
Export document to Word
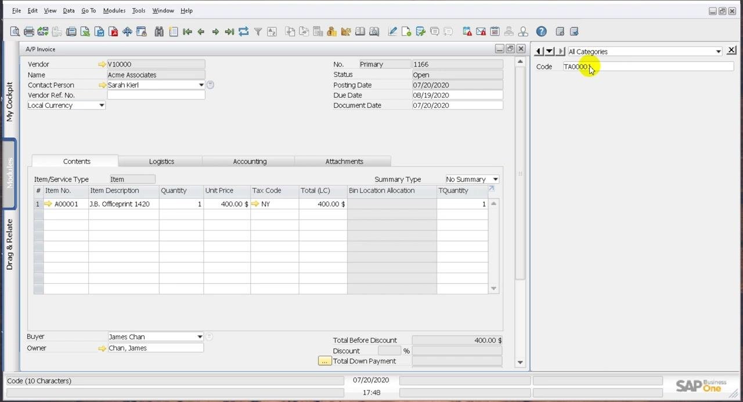coord(99,31)
